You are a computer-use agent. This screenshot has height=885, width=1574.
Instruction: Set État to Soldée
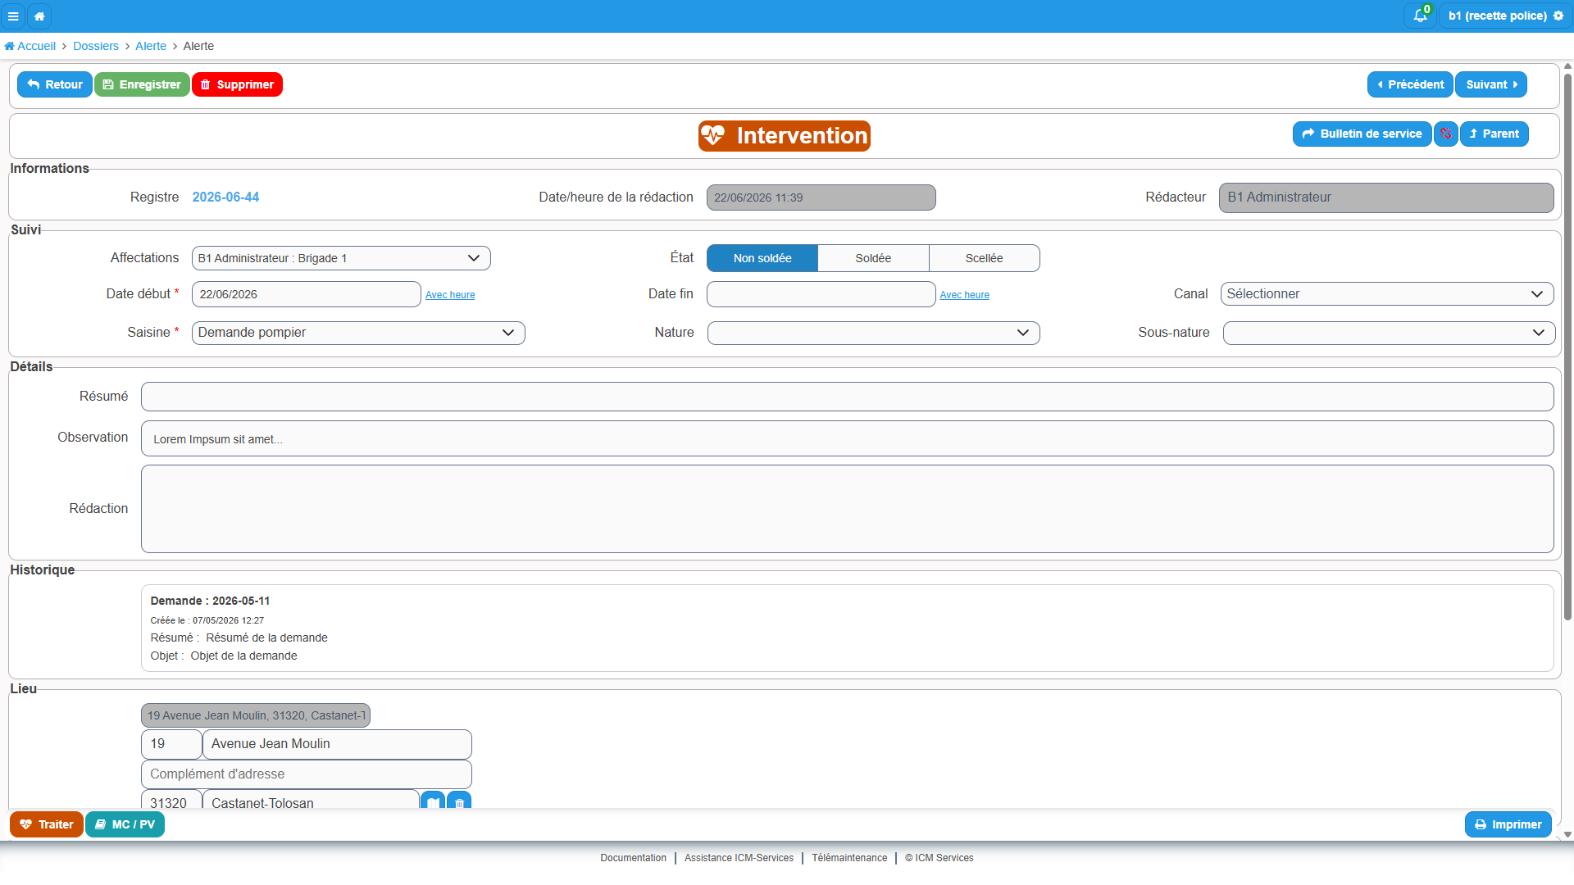[873, 258]
